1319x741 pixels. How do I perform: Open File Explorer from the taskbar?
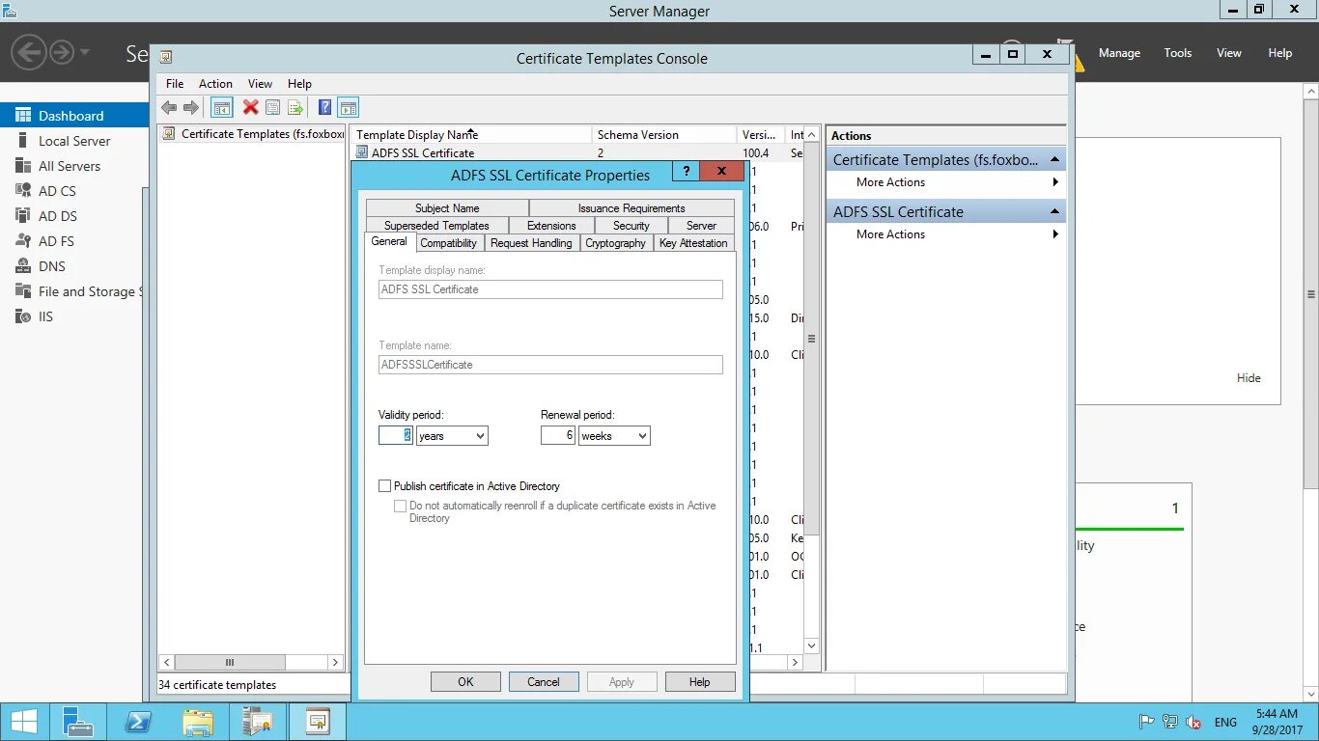[198, 722]
